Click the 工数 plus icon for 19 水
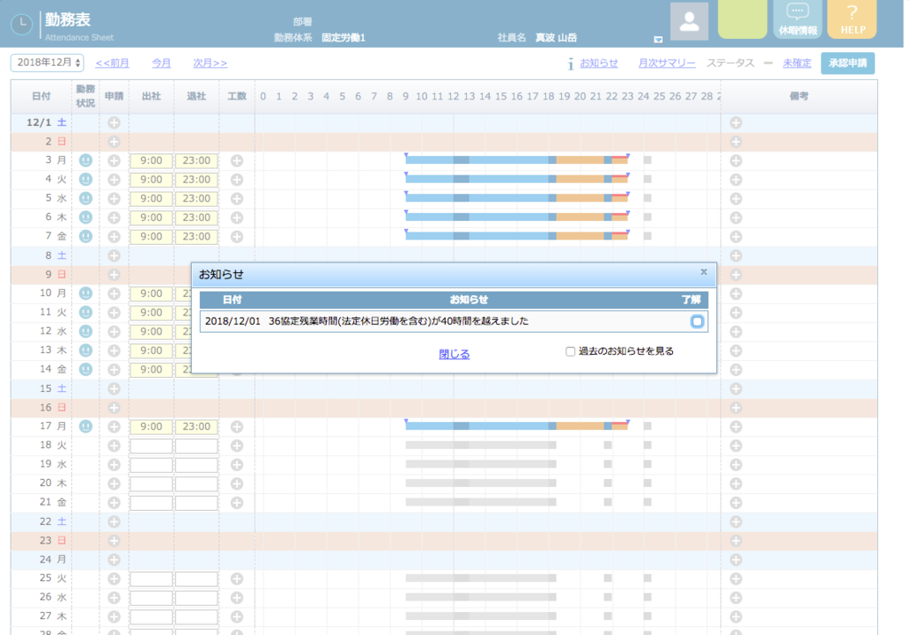Viewport: 909px width, 635px height. (x=237, y=465)
